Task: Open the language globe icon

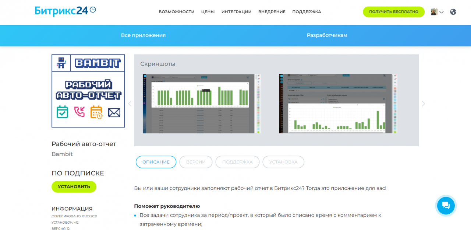Action: pos(453,12)
